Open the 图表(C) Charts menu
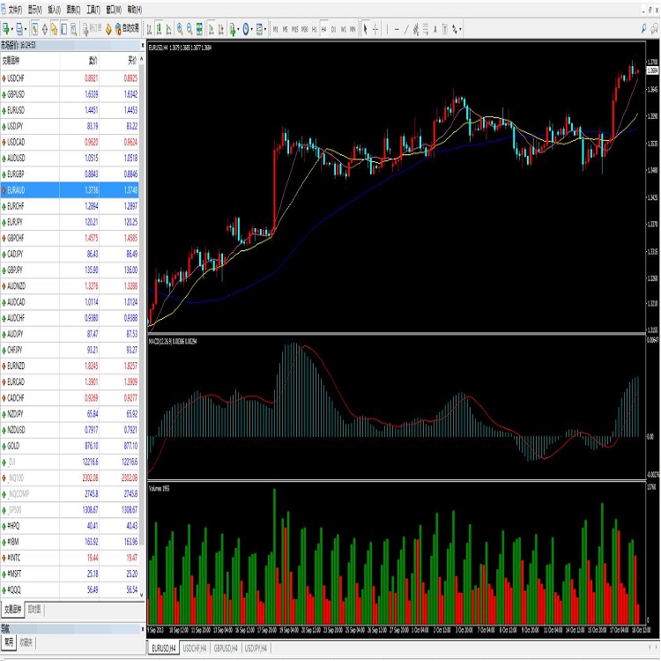The height and width of the screenshot is (661, 661). coord(73,10)
